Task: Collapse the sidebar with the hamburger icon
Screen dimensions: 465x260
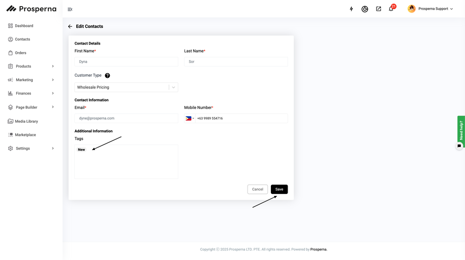Action: (70, 10)
